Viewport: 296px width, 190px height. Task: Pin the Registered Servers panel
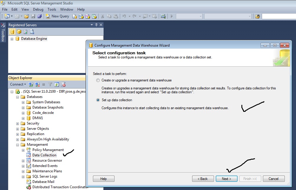pyautogui.click(x=96, y=25)
